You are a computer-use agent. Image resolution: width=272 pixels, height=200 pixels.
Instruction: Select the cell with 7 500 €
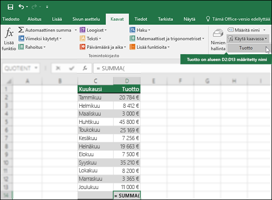click(x=127, y=154)
